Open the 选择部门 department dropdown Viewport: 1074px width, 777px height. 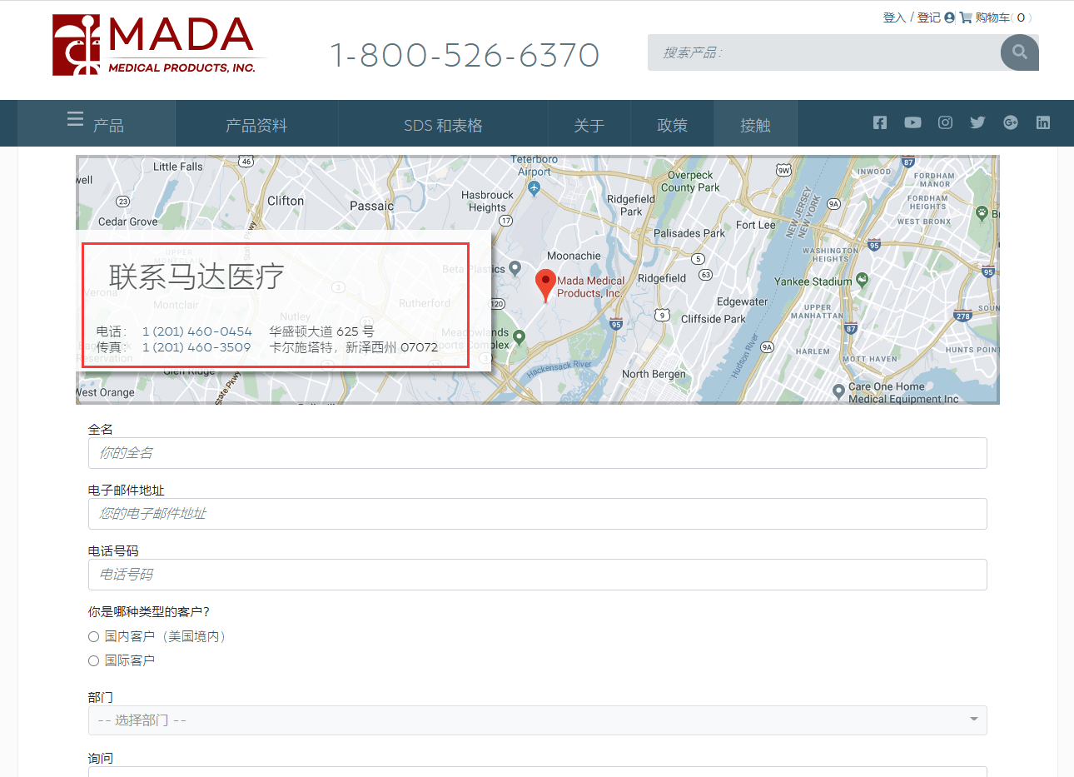(x=537, y=720)
